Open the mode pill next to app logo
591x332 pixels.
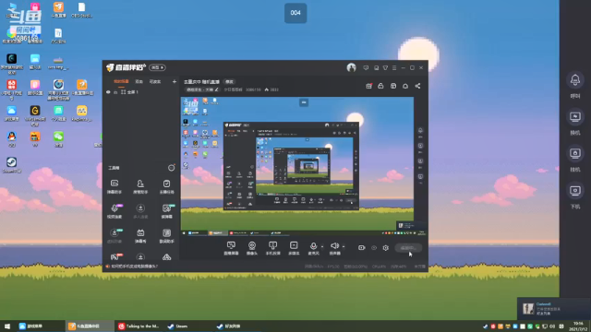(x=158, y=67)
